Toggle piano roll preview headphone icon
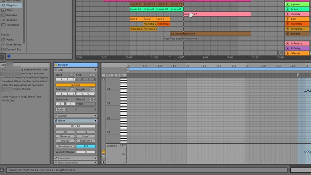311x175 pixels. pos(104,80)
